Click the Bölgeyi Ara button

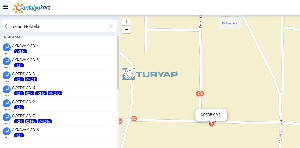click(x=230, y=23)
